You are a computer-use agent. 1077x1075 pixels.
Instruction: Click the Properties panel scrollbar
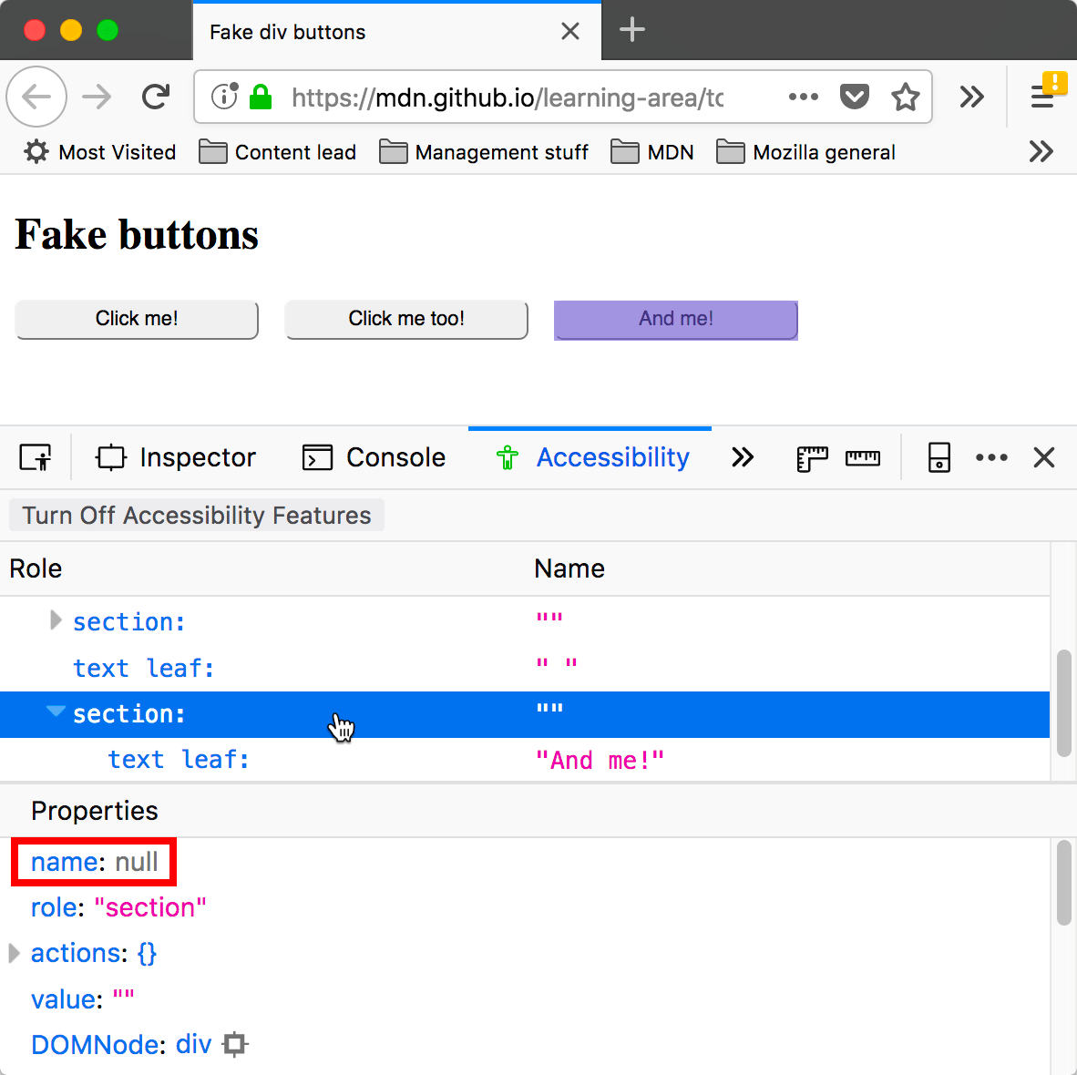click(1064, 881)
